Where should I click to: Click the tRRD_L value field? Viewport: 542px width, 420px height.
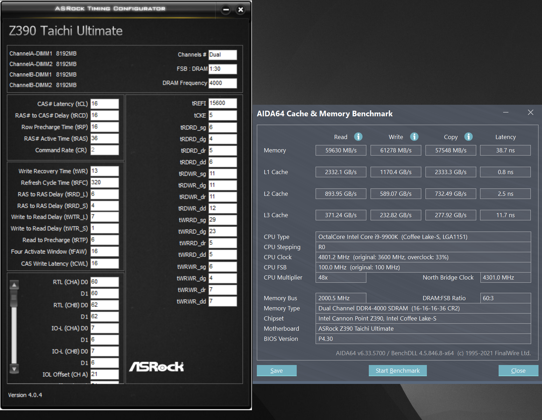[x=105, y=194]
